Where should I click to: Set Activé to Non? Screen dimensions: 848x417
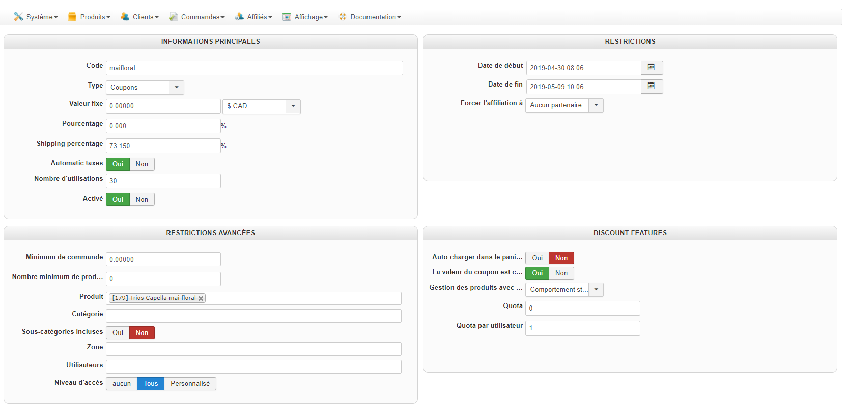pyautogui.click(x=142, y=199)
